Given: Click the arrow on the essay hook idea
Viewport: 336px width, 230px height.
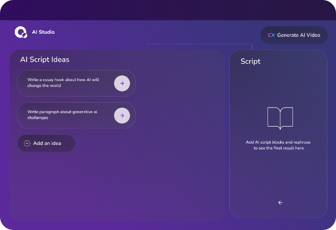Looking at the screenshot, I should click(122, 83).
